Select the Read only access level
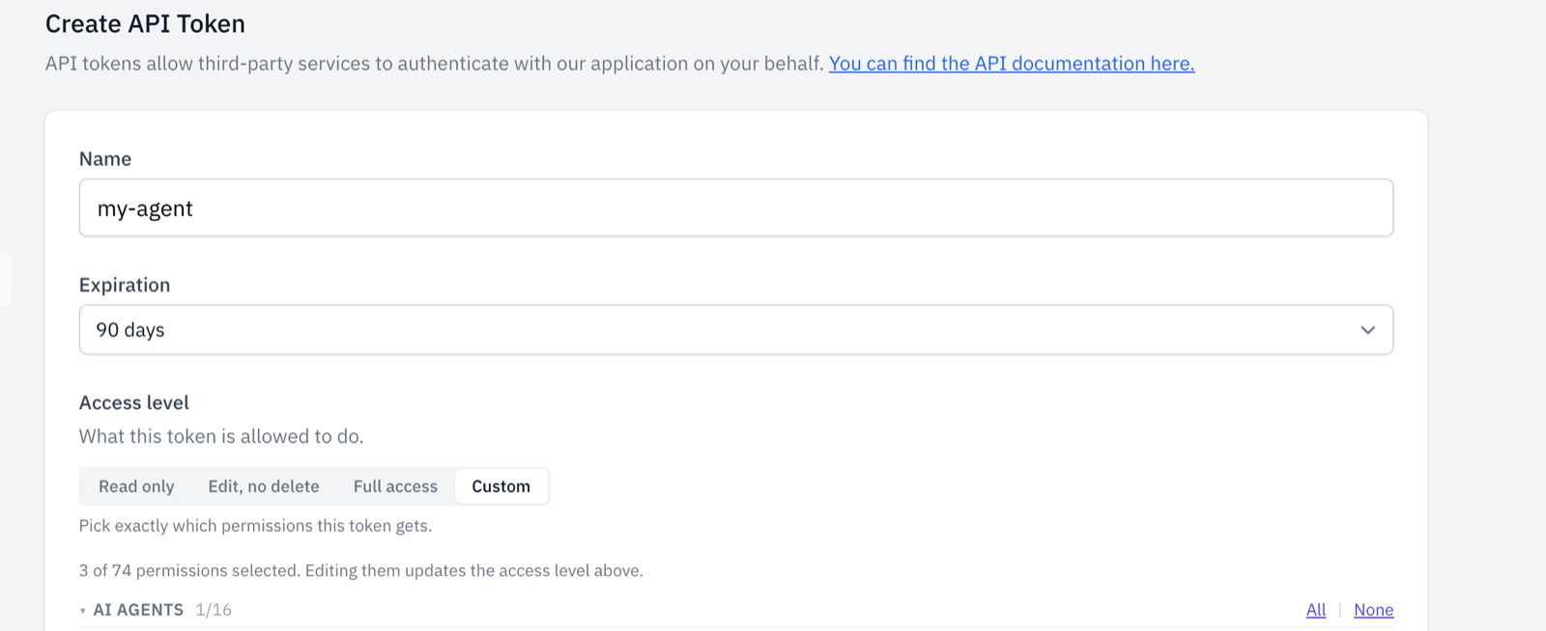 [x=136, y=486]
